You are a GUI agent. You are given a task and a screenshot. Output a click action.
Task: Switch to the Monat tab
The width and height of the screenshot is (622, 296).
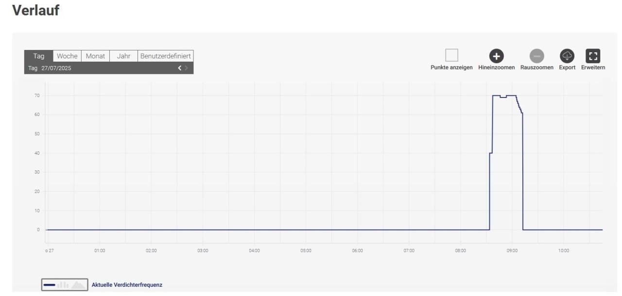coord(95,56)
